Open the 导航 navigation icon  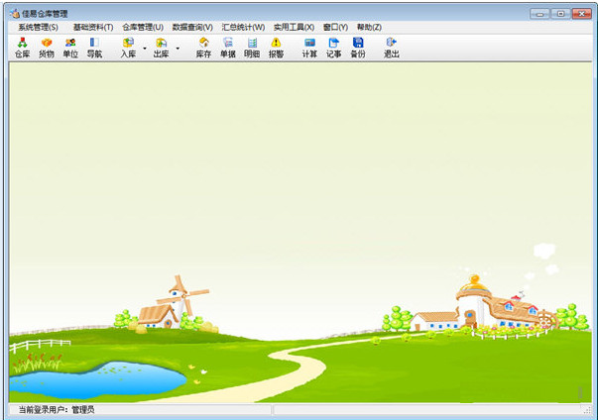pos(94,48)
